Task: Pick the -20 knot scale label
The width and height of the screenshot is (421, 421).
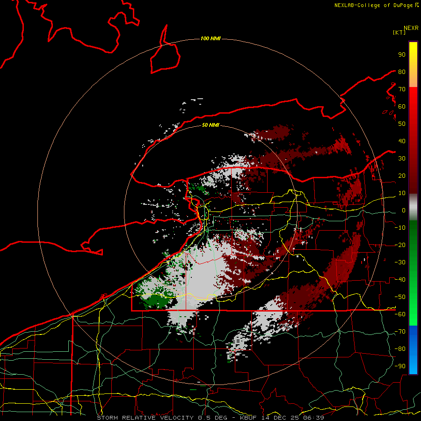Action: pyautogui.click(x=400, y=245)
